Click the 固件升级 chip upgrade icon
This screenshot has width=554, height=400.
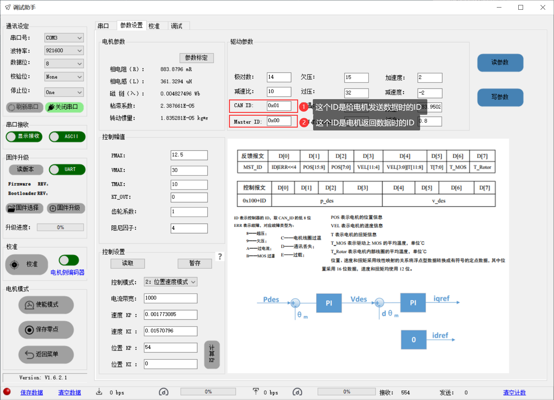pos(53,208)
